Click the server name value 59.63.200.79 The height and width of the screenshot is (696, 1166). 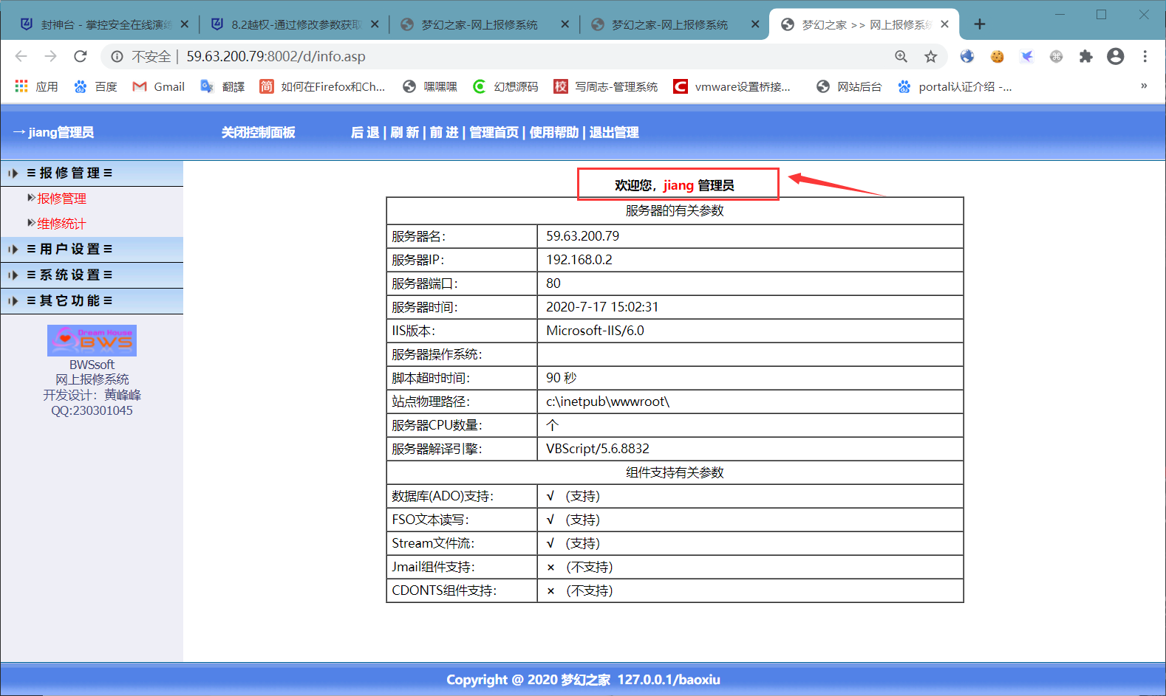point(583,236)
